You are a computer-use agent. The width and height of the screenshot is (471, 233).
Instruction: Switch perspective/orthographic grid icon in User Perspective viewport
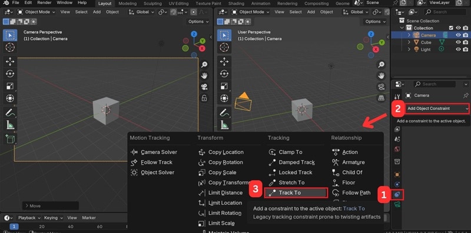pyautogui.click(x=381, y=98)
